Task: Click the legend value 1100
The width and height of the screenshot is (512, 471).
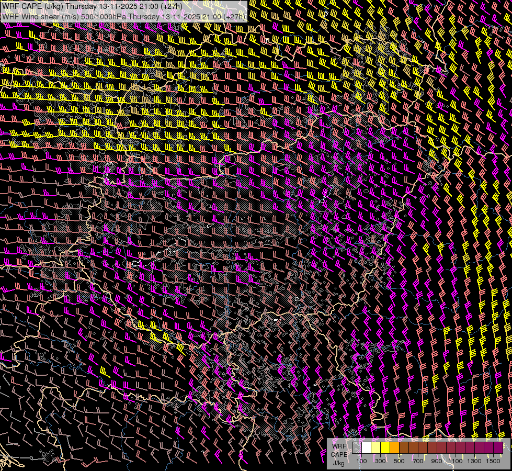Action: point(456,461)
